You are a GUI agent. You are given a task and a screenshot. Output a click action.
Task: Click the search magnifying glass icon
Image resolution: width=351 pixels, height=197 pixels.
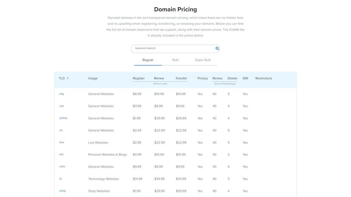point(216,48)
